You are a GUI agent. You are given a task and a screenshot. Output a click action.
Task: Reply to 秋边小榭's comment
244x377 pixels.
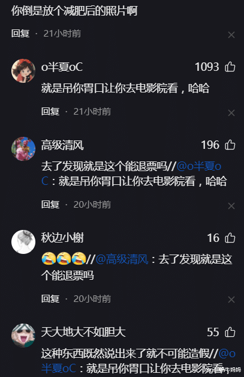point(50,299)
